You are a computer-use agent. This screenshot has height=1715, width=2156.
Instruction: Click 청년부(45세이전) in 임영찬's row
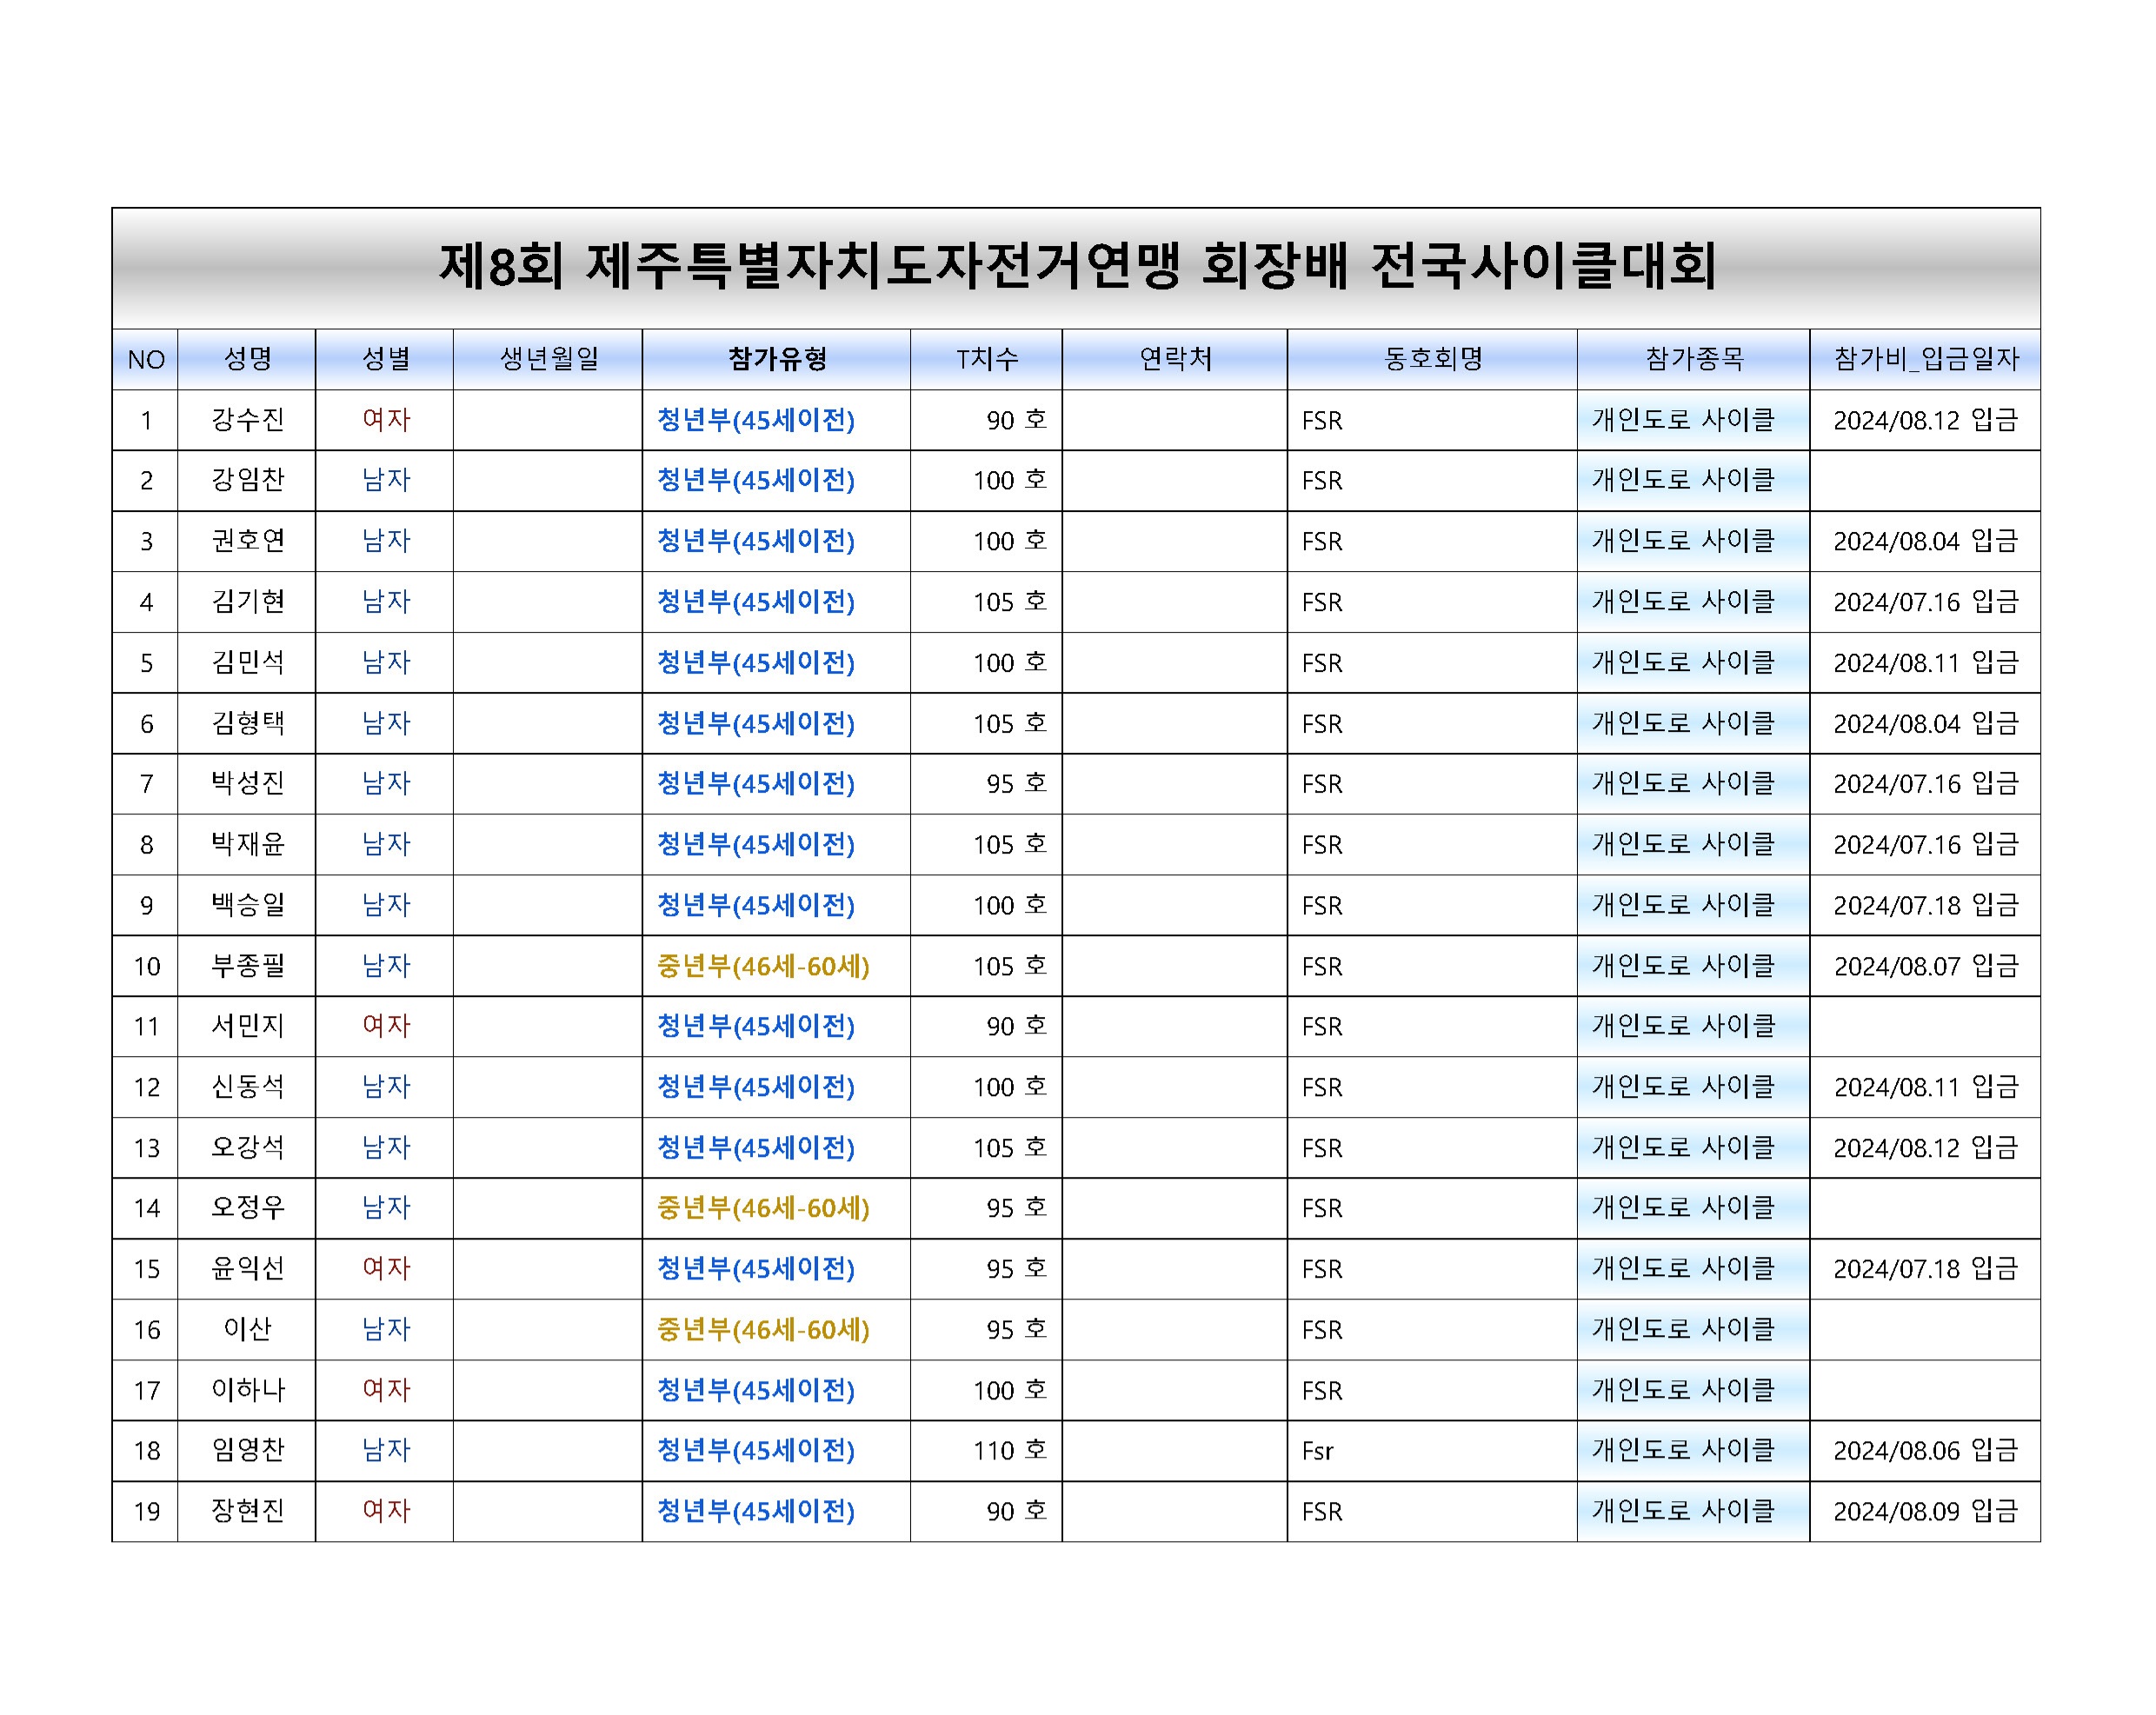(756, 1452)
